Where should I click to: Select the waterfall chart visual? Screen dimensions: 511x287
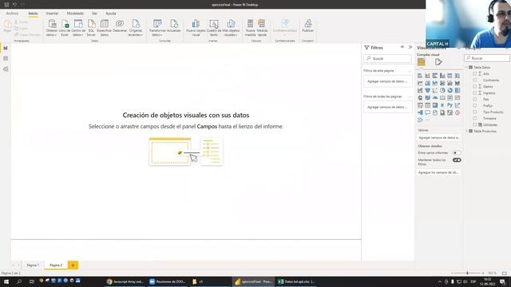tap(420, 90)
